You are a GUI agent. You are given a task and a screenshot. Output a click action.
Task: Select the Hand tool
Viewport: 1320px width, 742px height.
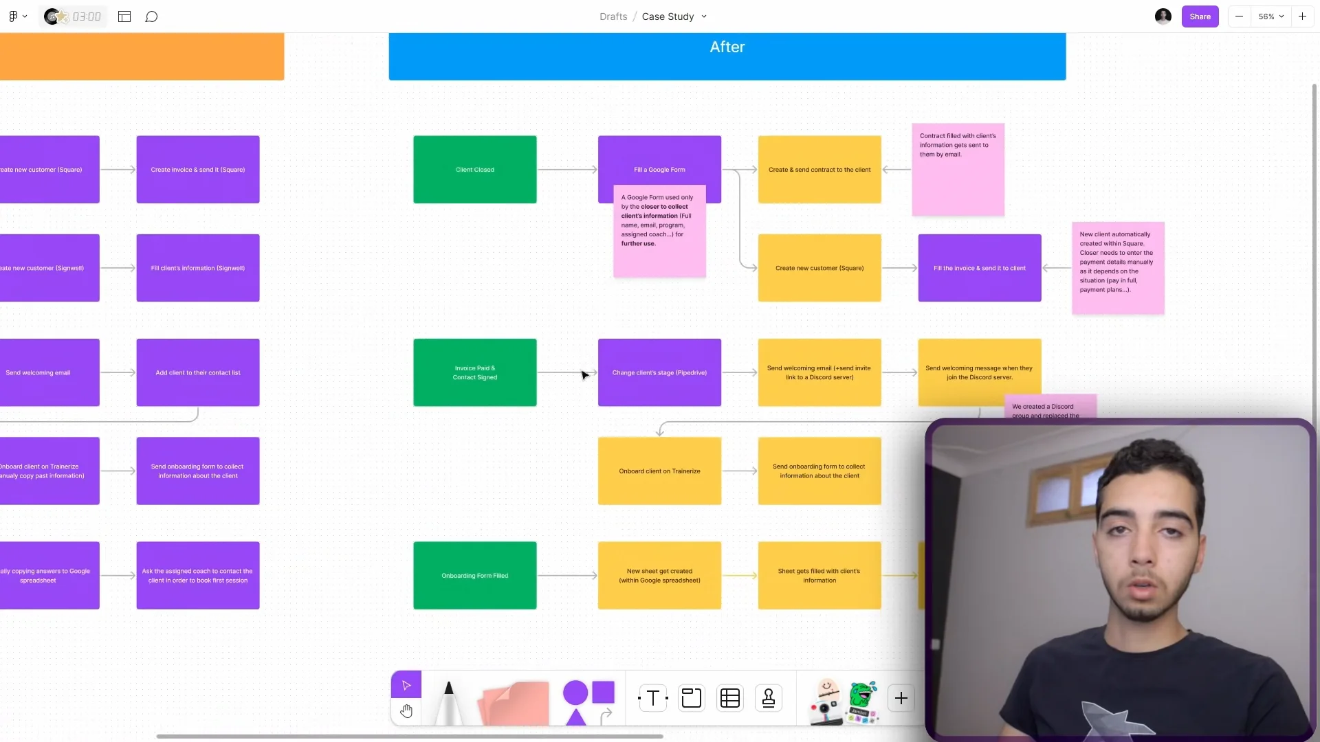pos(406,711)
